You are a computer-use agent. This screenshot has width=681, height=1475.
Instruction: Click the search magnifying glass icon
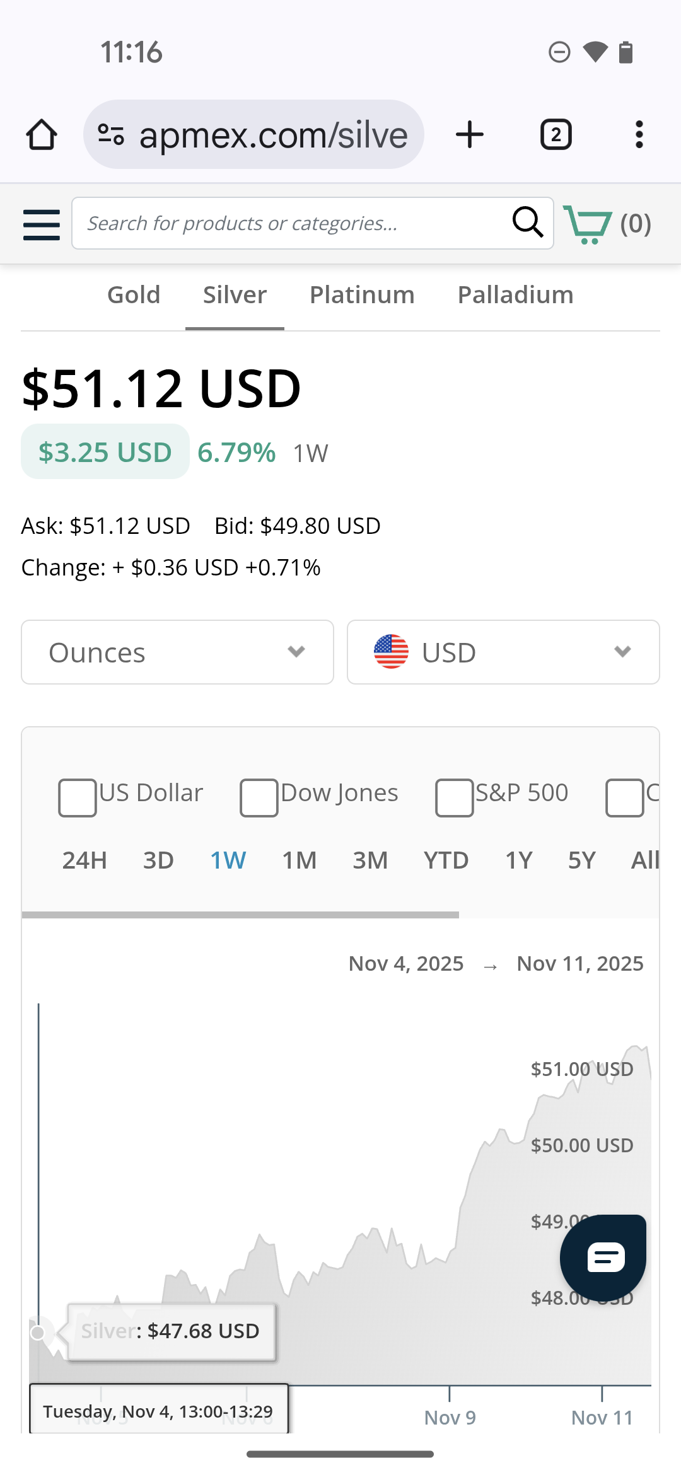click(x=527, y=223)
